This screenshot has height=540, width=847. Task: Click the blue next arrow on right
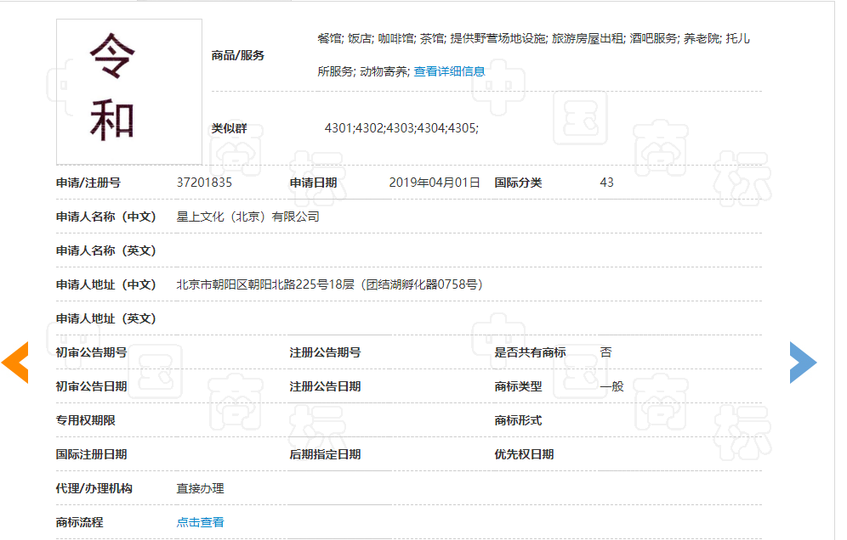803,363
